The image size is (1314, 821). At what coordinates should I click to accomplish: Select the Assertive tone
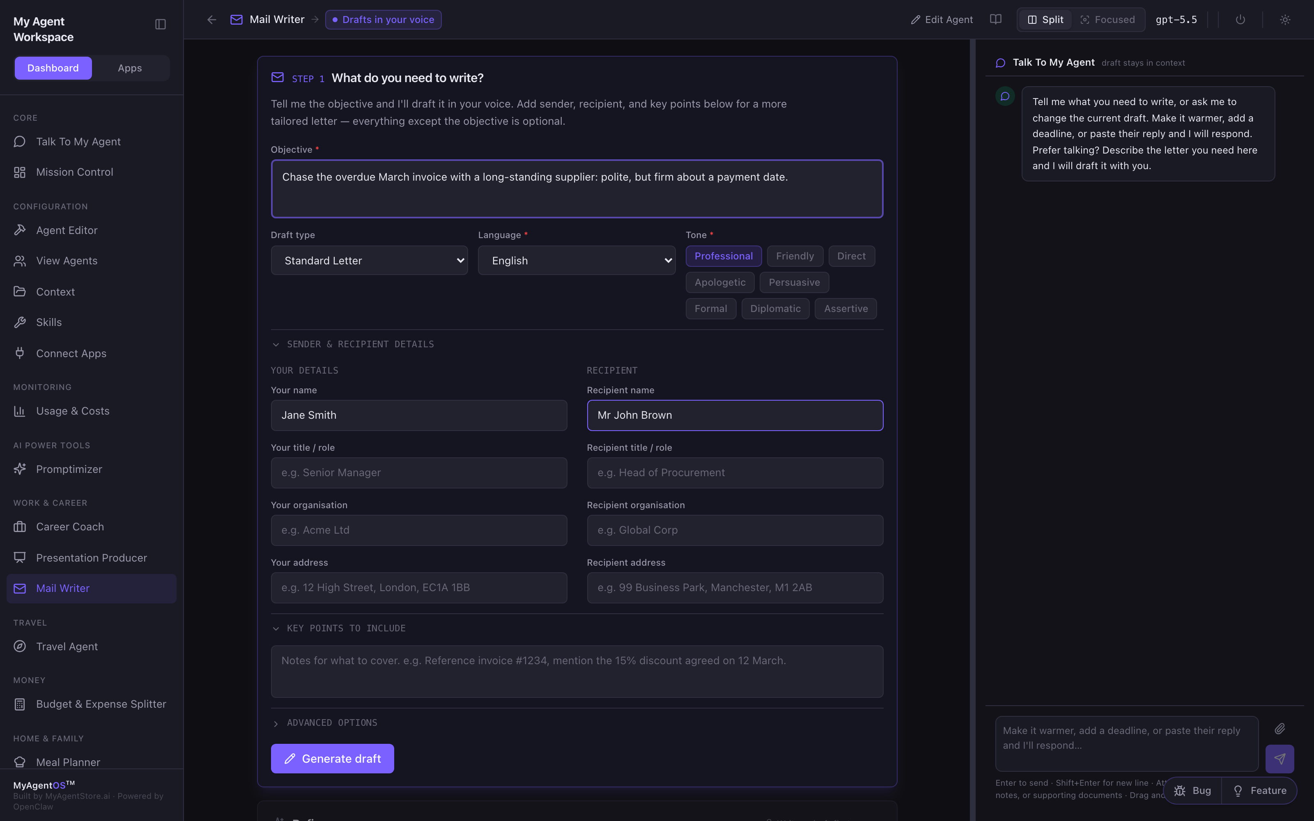[x=845, y=308]
